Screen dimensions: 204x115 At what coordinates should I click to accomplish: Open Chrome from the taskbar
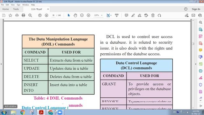[23, 112]
